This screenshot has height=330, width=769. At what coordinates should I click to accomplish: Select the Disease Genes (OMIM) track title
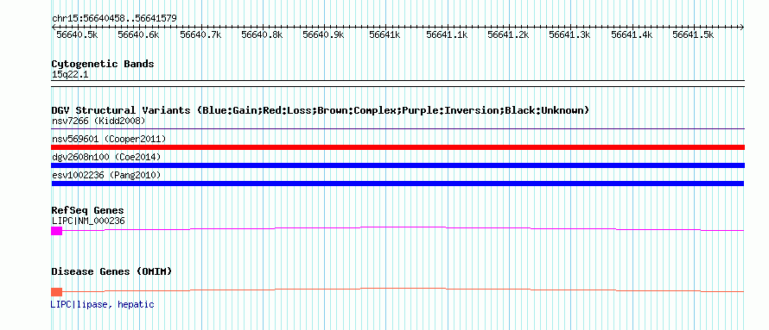click(x=111, y=271)
